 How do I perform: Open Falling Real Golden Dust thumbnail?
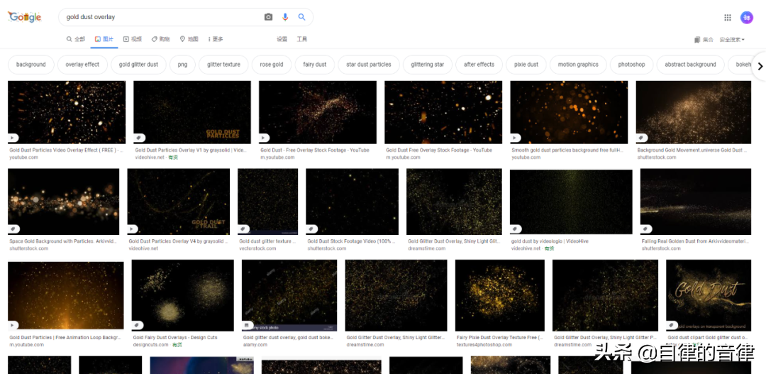[x=696, y=202]
